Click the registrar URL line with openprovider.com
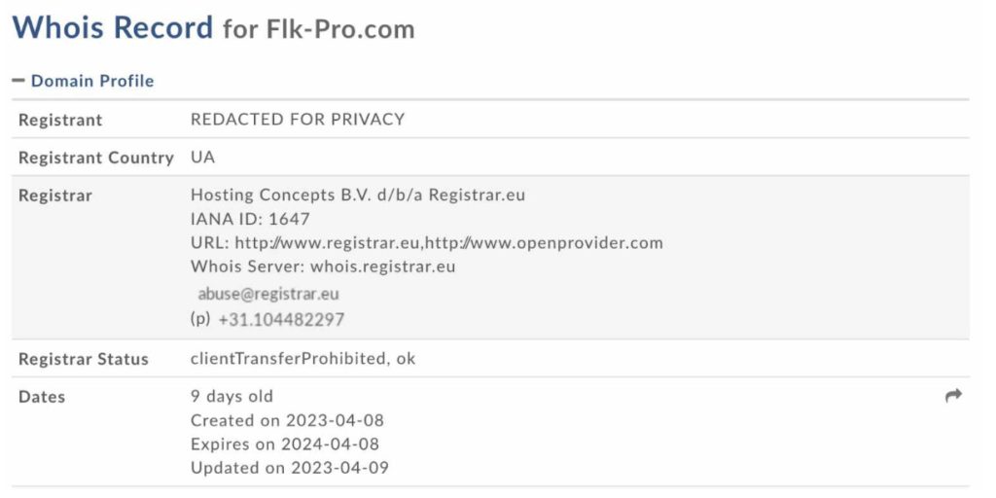996x498 pixels. pyautogui.click(x=427, y=242)
